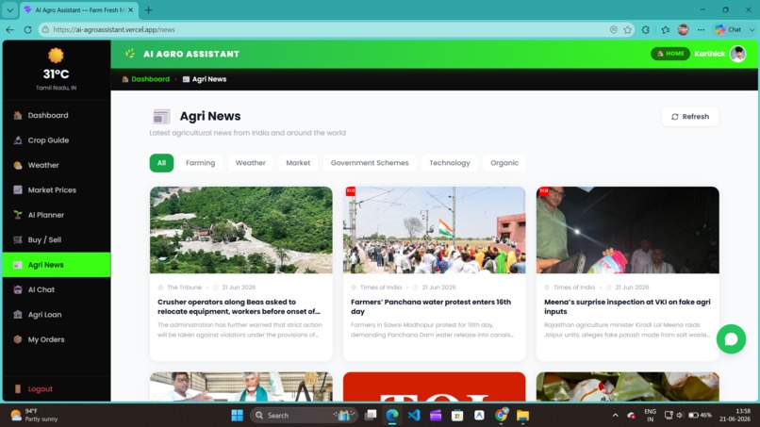Select the All filter chip

[161, 163]
